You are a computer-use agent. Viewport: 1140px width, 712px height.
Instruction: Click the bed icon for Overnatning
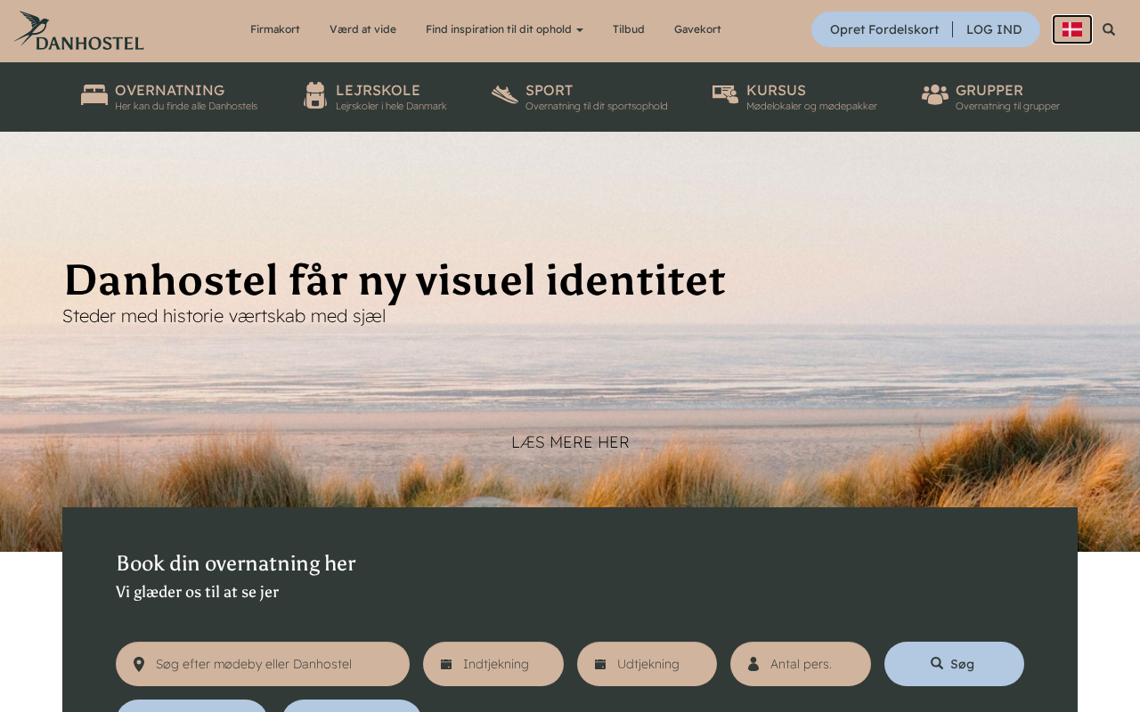[94, 94]
